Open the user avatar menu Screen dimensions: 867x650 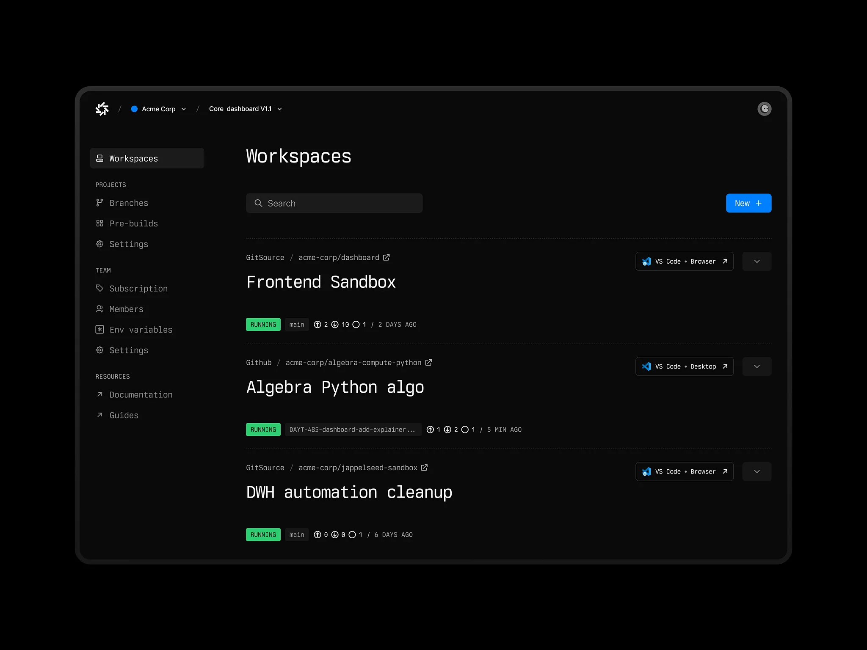tap(764, 109)
